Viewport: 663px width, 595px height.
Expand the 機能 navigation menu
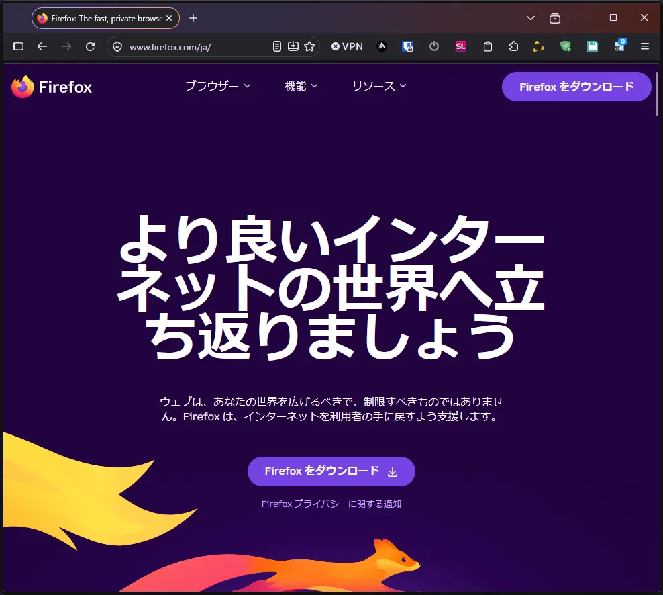[x=301, y=86]
